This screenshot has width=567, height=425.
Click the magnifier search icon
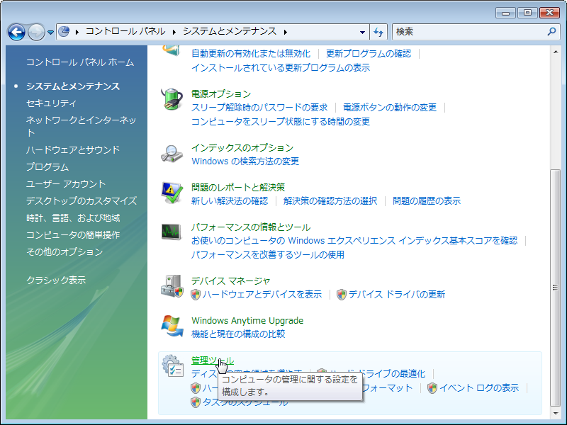[552, 32]
